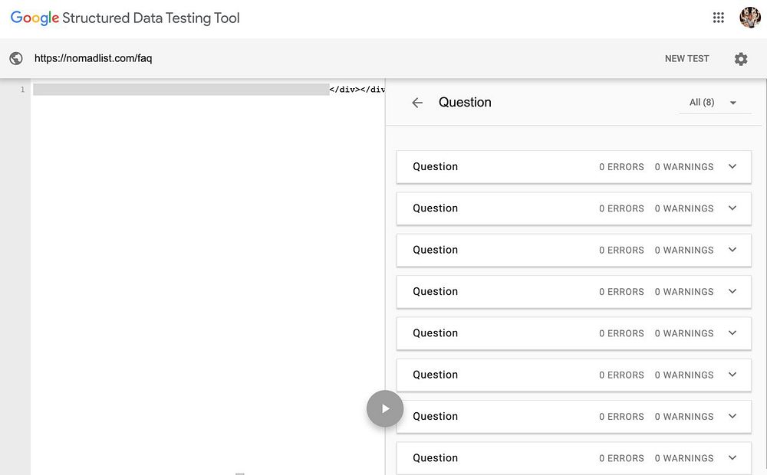Click the Google Structured Data Testing Tool logo
Screen dimensions: 767x475
(125, 18)
